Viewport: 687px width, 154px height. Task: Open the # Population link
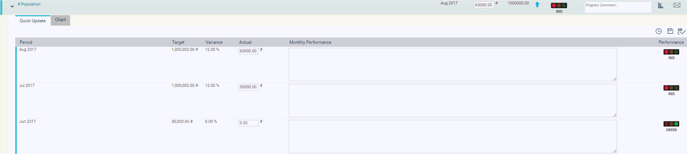coord(29,4)
